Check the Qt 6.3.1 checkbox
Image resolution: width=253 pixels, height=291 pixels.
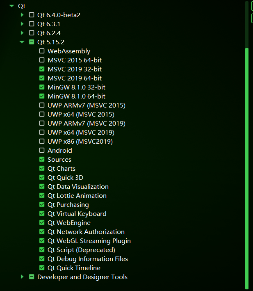click(x=32, y=24)
